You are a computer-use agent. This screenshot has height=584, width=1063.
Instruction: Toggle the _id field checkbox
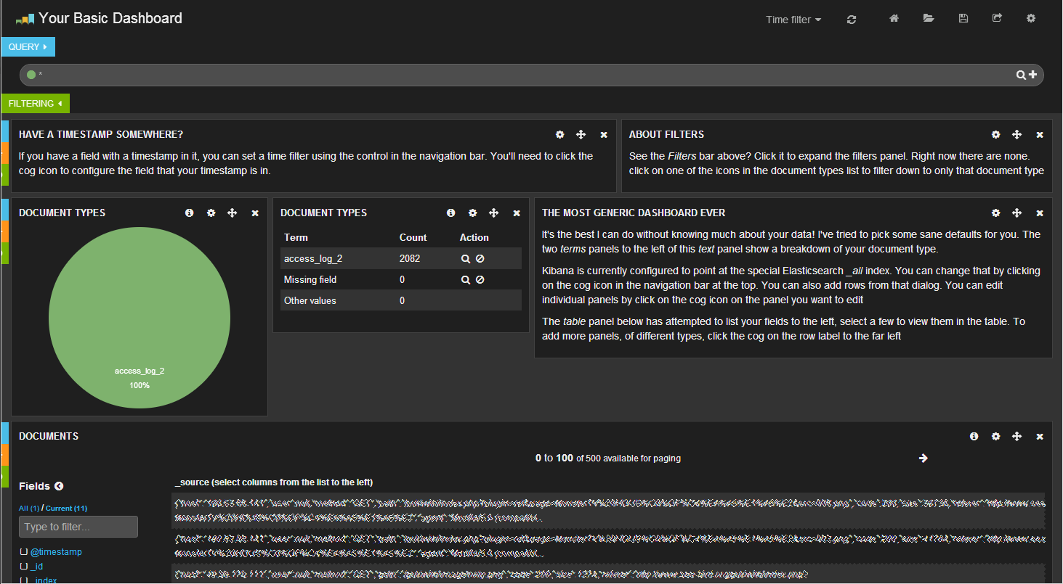25,566
